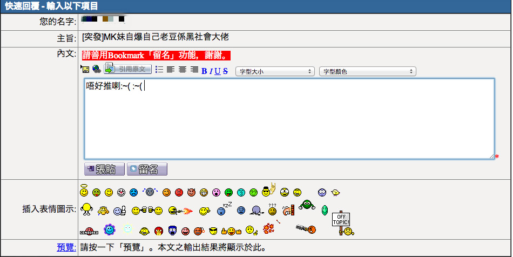The width and height of the screenshot is (513, 257).
Task: Insert the pink surprised face emoticon
Action: click(x=216, y=192)
